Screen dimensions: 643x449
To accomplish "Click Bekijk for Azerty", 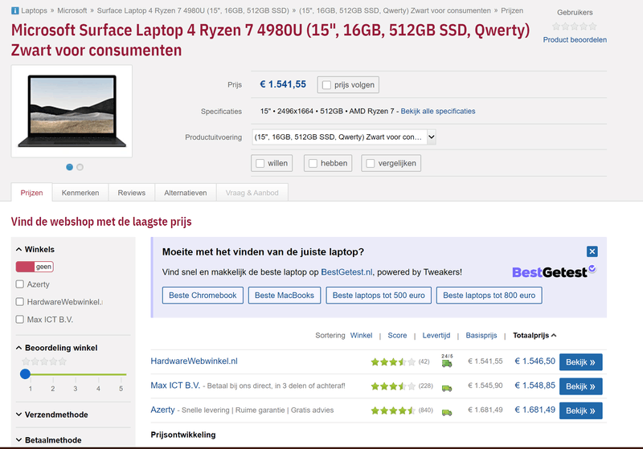I will click(x=580, y=410).
